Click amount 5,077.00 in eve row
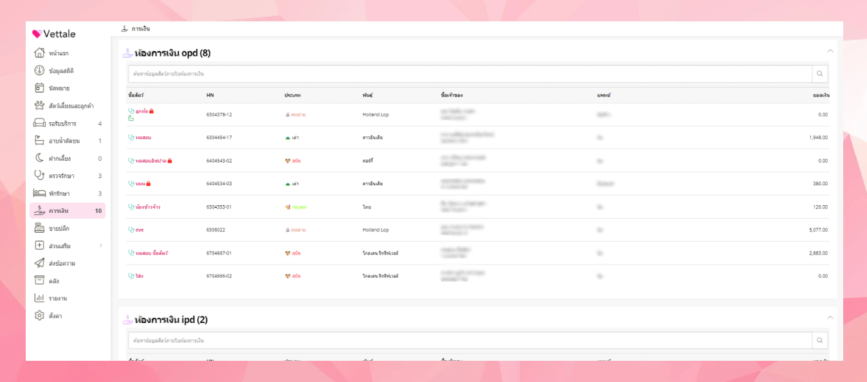The image size is (867, 382). pyautogui.click(x=819, y=230)
